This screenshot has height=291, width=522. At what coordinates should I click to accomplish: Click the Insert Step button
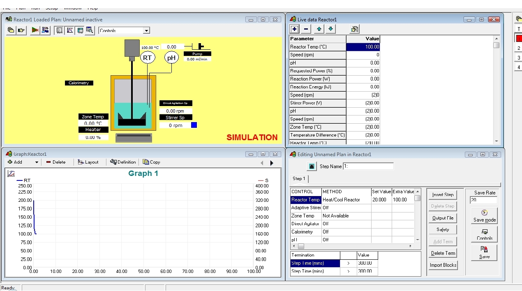point(443,194)
